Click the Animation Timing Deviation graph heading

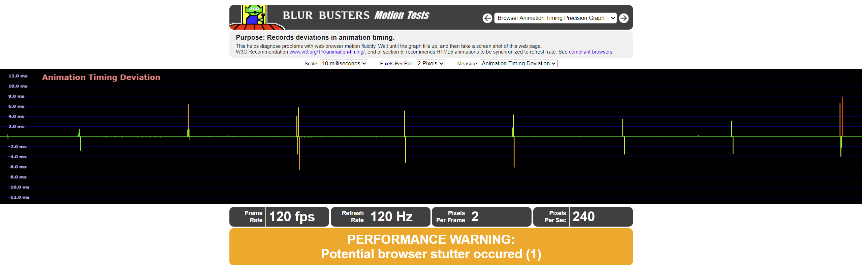(101, 77)
